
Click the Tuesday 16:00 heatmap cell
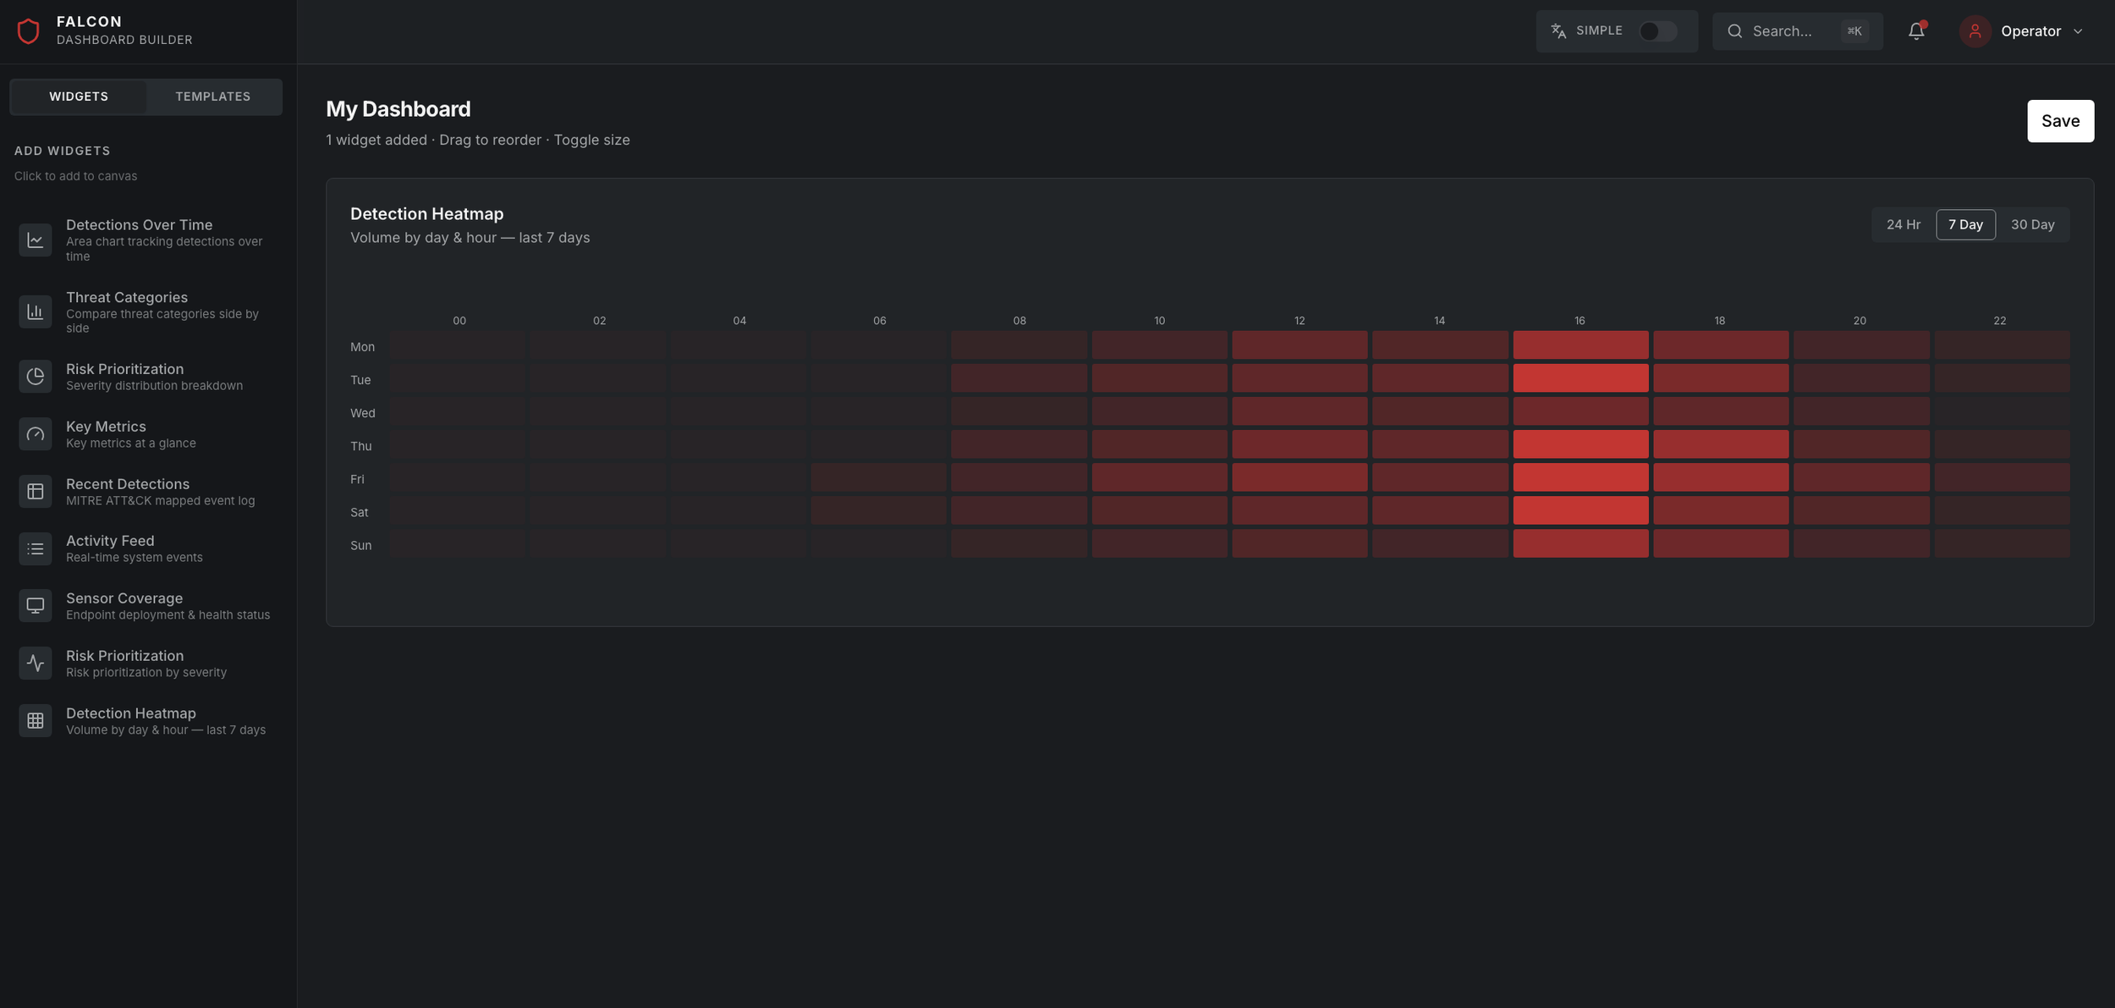1579,378
